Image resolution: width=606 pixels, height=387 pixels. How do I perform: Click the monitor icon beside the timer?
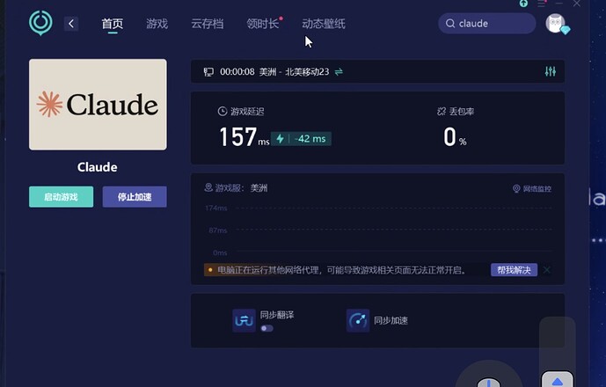(208, 72)
